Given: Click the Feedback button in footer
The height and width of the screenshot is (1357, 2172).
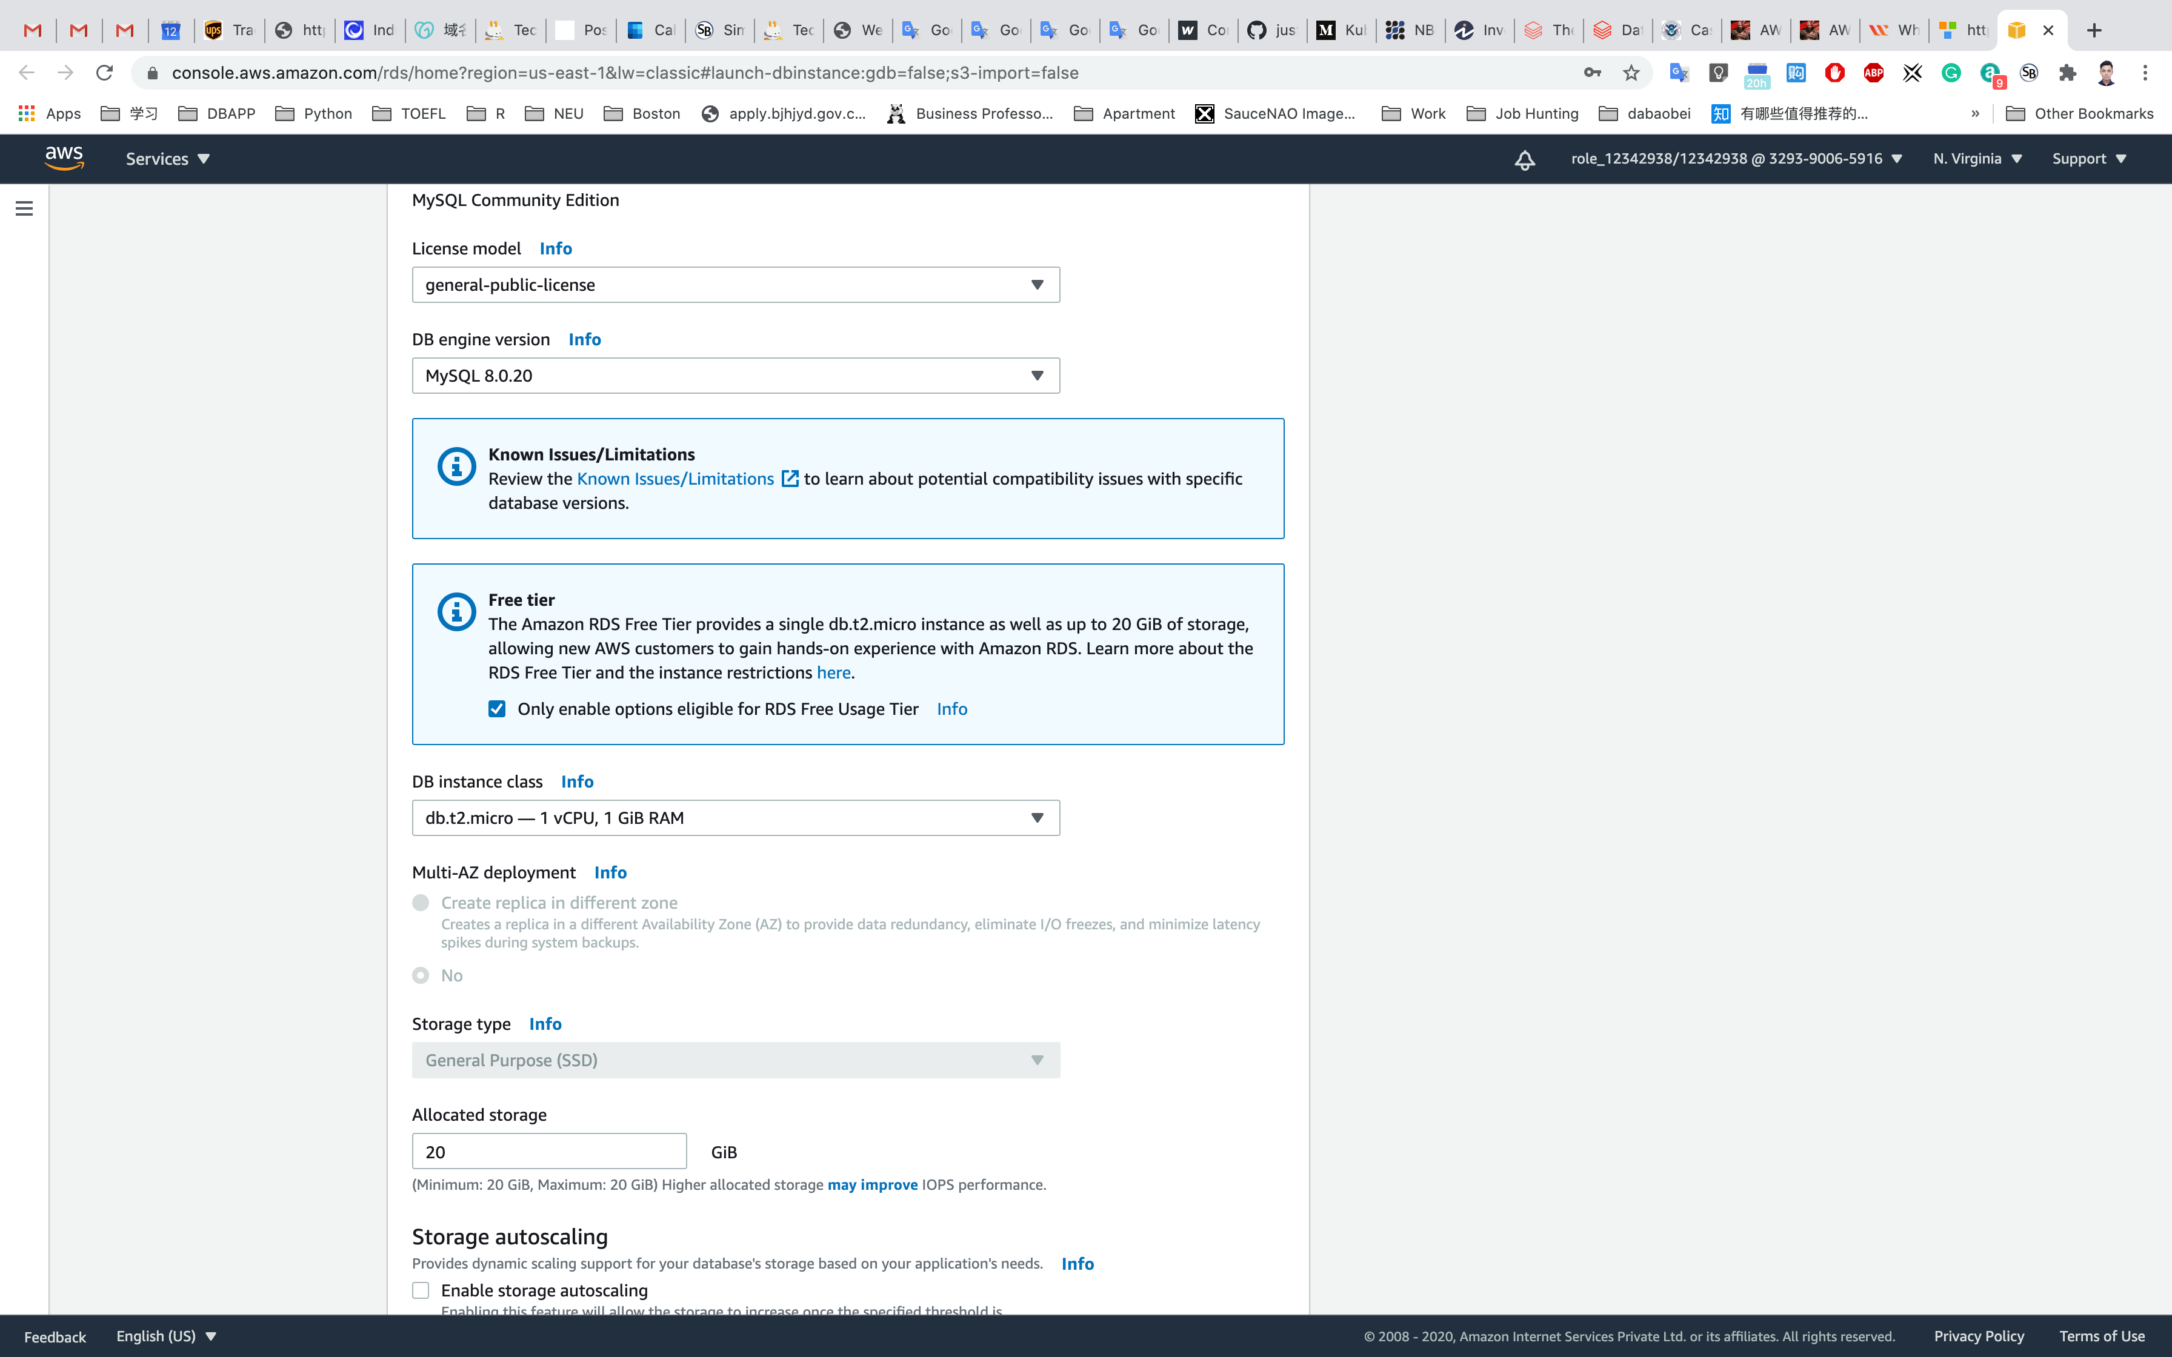Looking at the screenshot, I should tap(55, 1336).
